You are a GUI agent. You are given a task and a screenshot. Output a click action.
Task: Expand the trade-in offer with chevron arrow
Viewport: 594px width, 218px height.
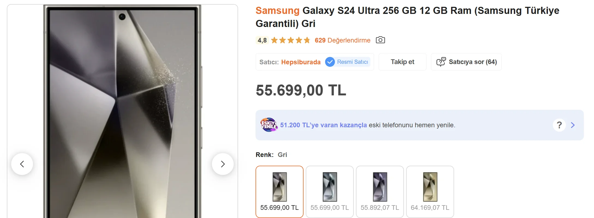pos(573,125)
